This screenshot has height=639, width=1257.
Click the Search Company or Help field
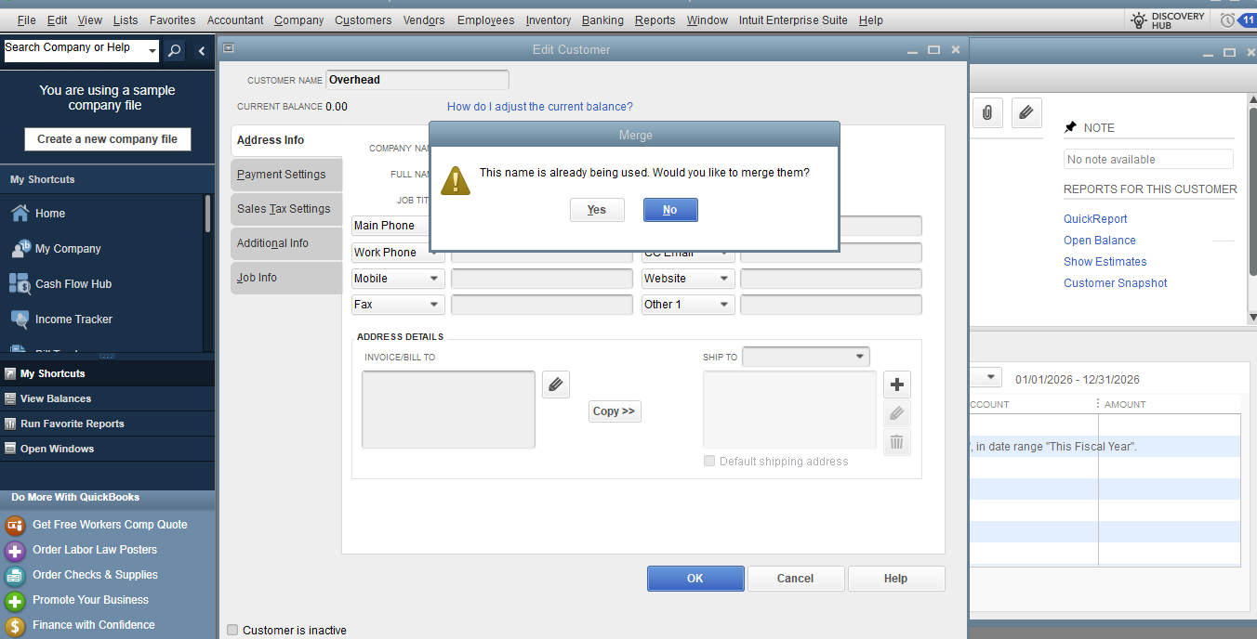(x=74, y=52)
